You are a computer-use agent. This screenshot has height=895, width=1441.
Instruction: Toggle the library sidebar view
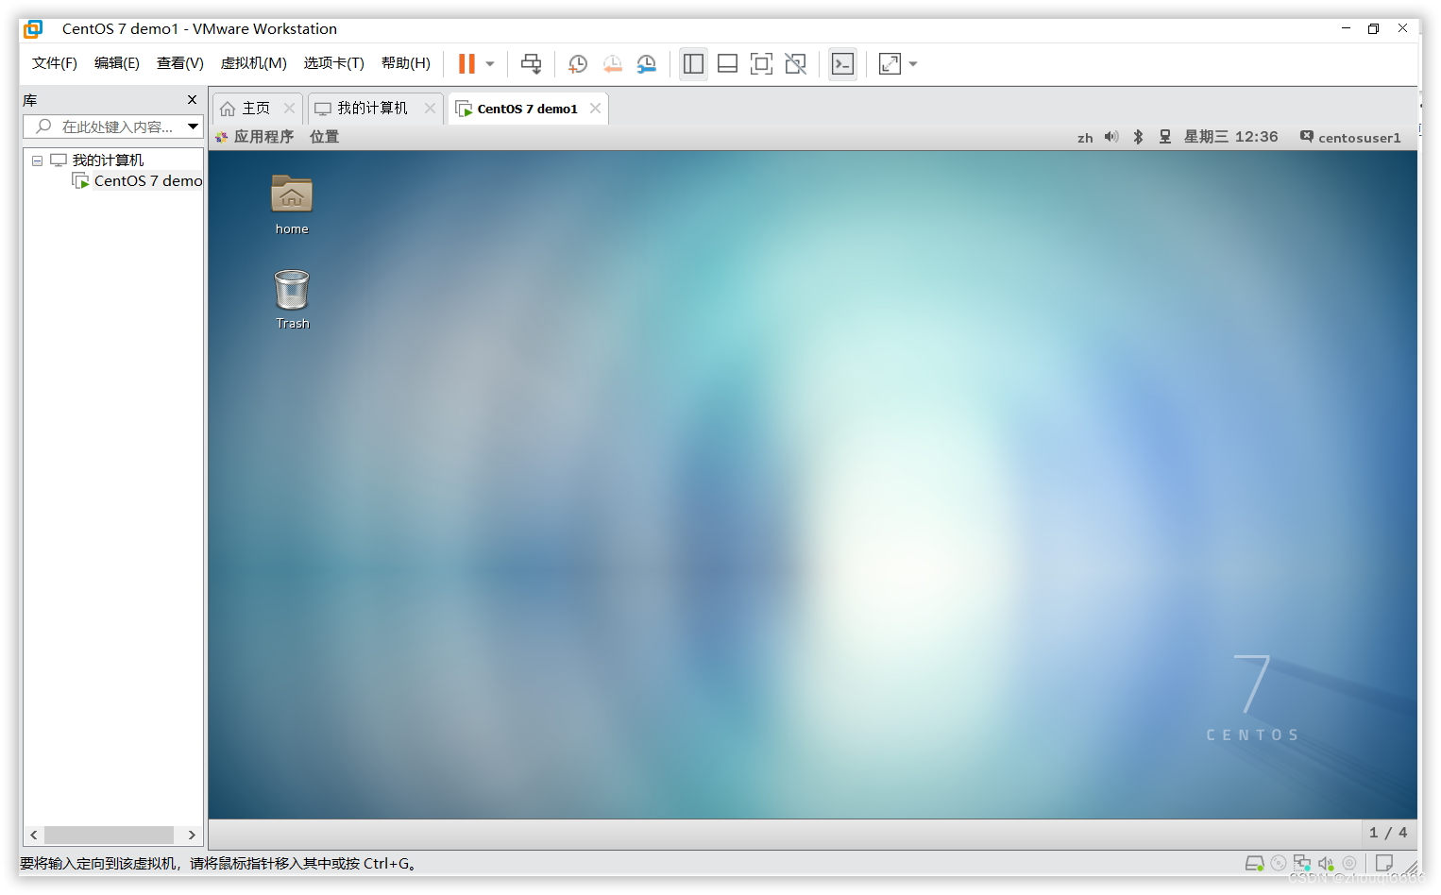(693, 63)
